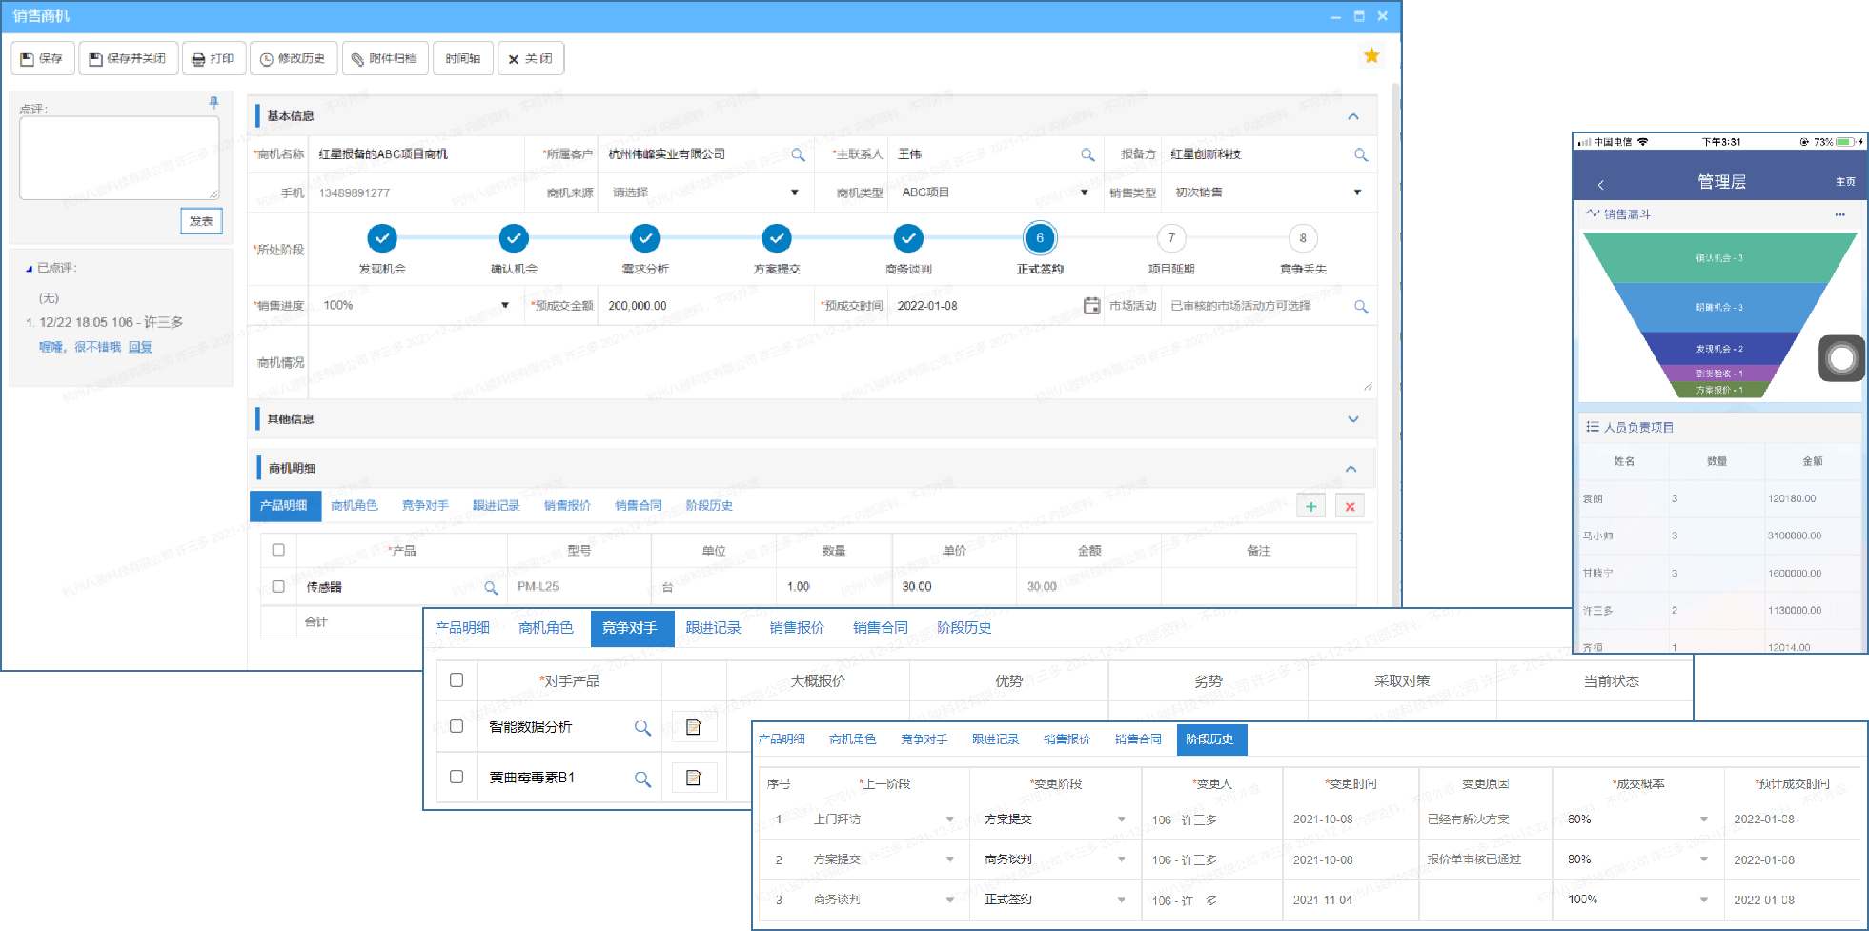Expand the 其他信息 section
Screen dimensions: 1869x931
coord(1351,418)
